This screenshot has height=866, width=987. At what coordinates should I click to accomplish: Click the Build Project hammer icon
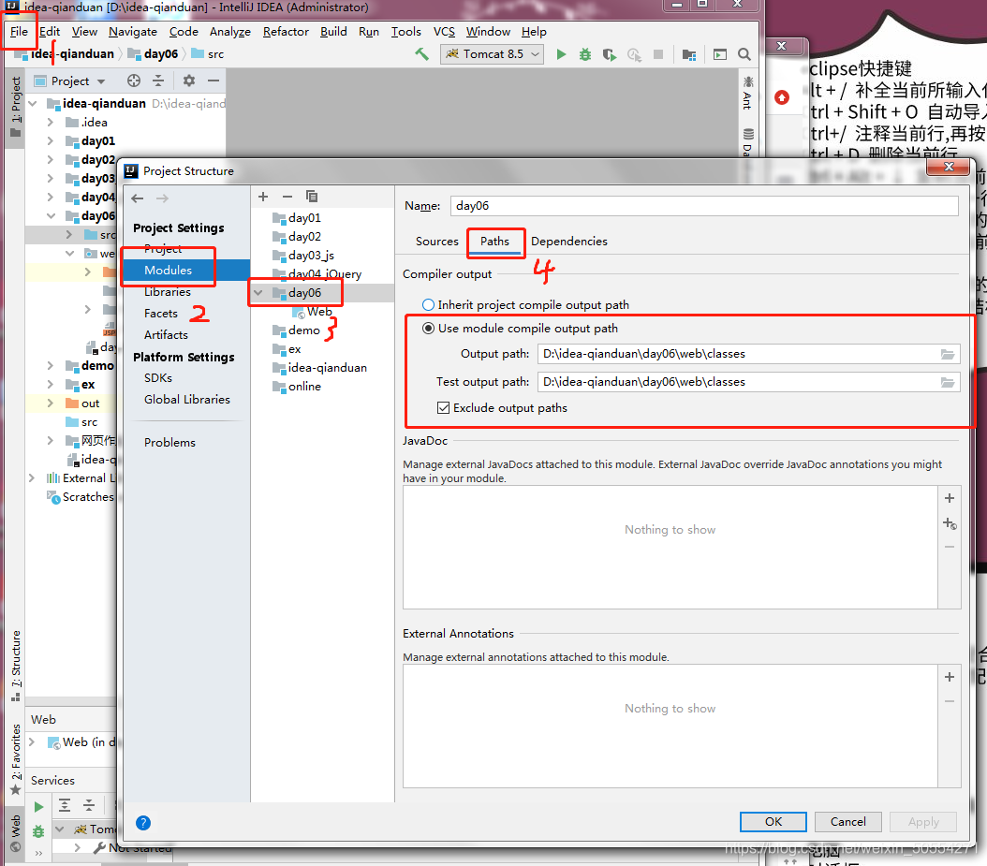421,54
